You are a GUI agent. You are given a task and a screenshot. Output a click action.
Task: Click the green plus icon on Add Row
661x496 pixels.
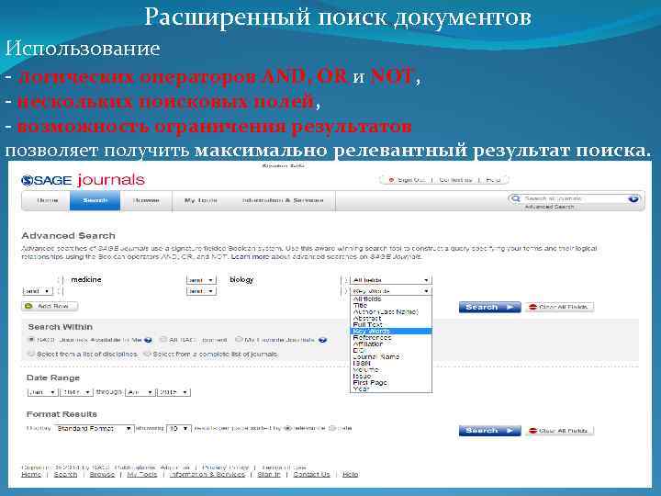click(28, 306)
